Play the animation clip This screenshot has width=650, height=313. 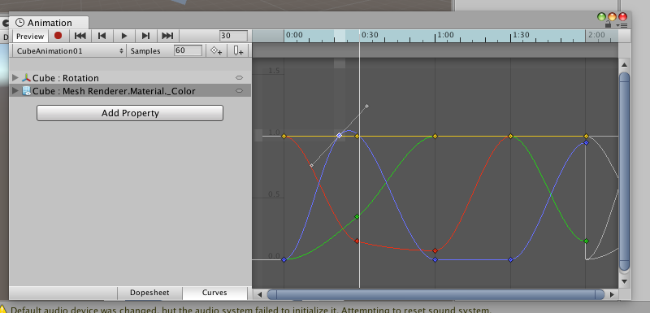pos(124,36)
